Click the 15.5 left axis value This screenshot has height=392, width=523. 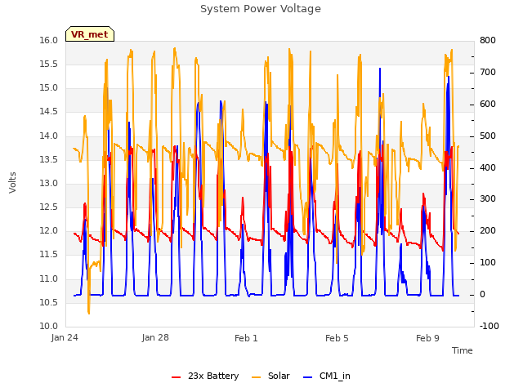click(x=49, y=64)
